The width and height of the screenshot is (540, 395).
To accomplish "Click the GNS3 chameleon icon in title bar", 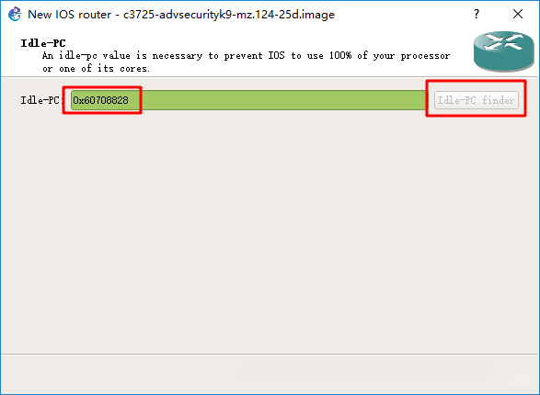I will (15, 14).
